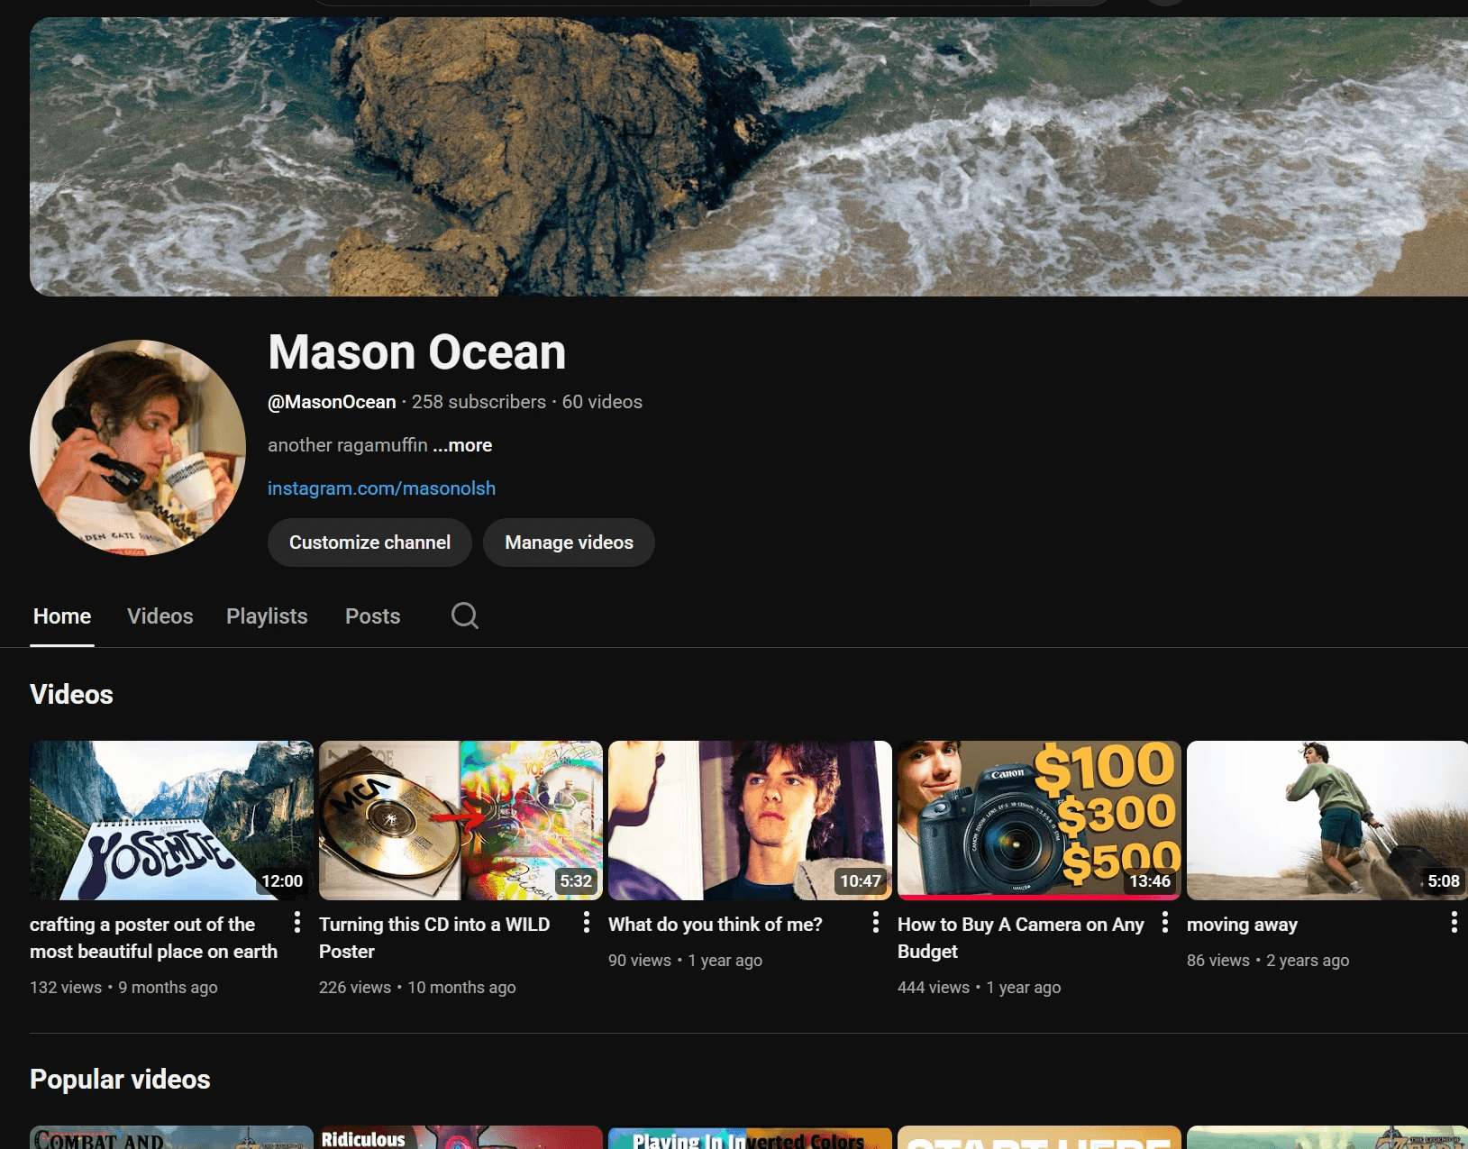Image resolution: width=1468 pixels, height=1149 pixels.
Task: Open the instagram.com/masonolsh link
Action: pos(381,488)
